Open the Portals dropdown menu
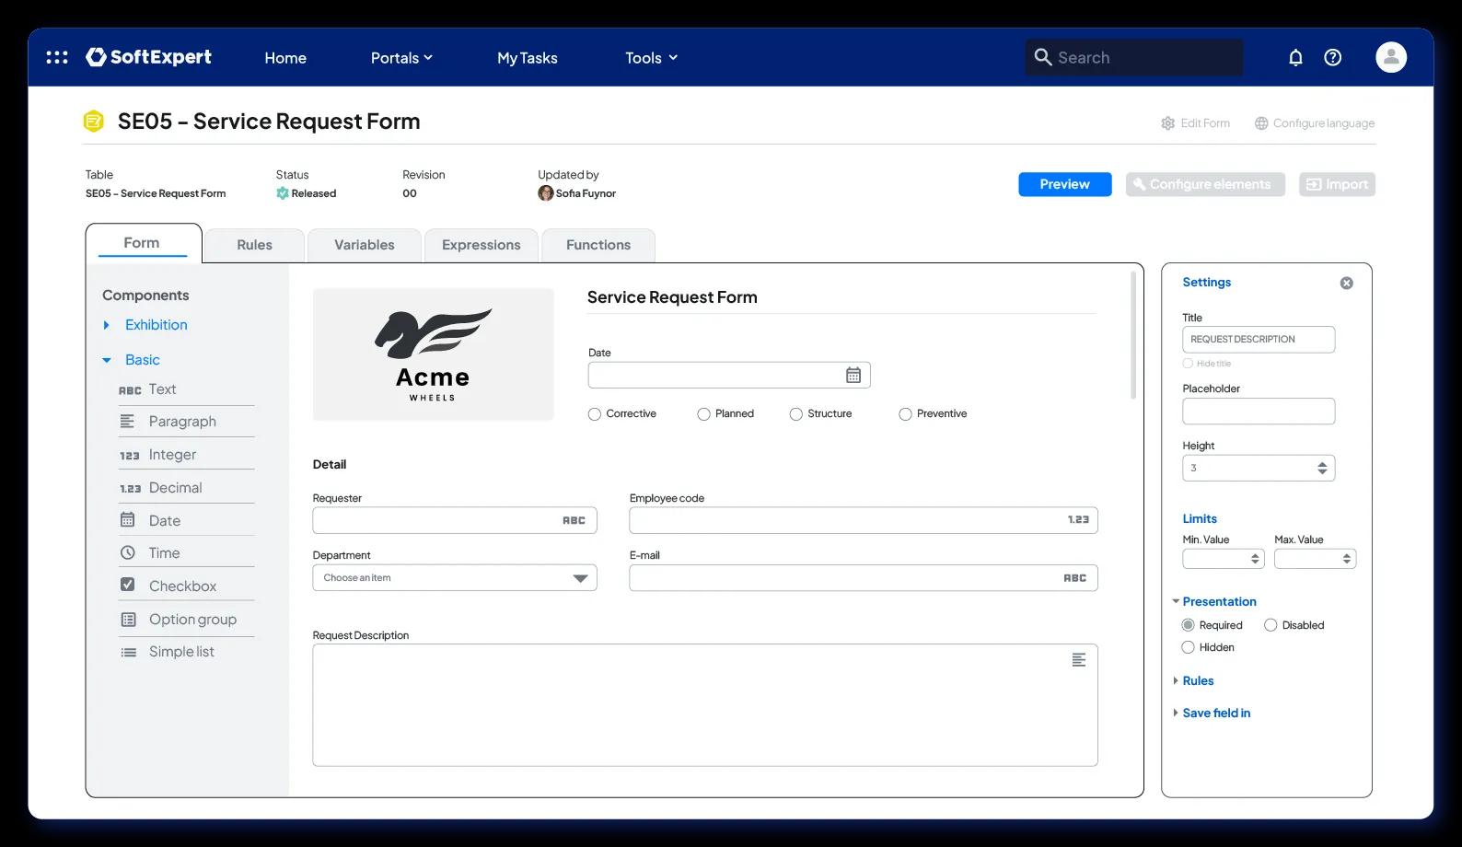Viewport: 1462px width, 847px height. 401,57
